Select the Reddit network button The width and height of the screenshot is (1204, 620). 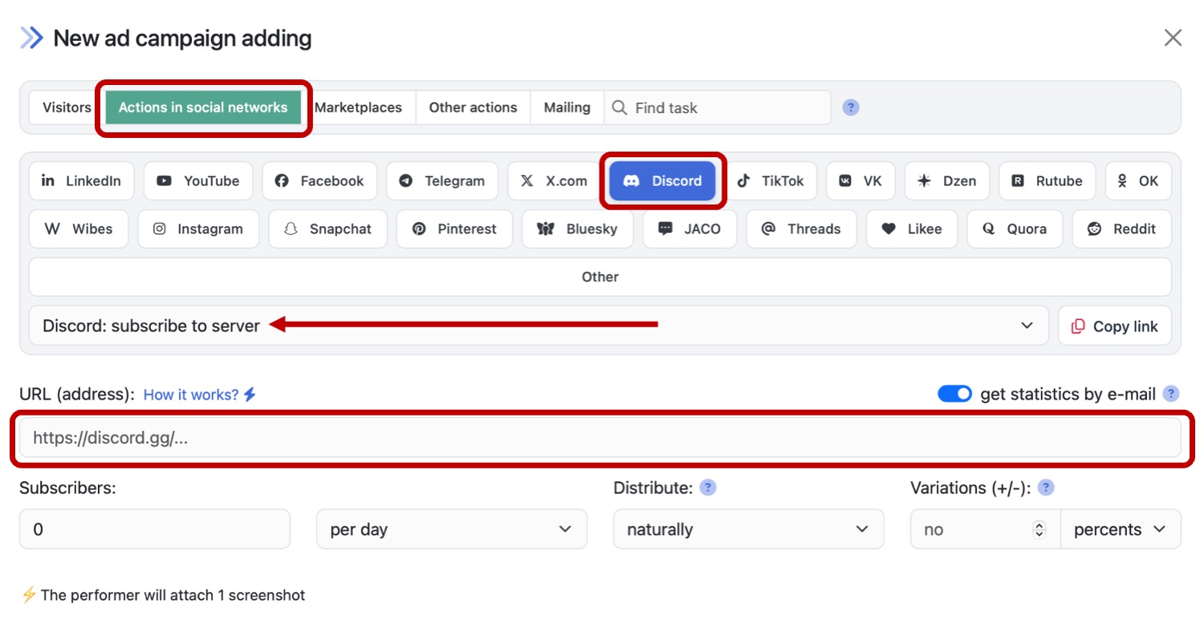click(1121, 229)
